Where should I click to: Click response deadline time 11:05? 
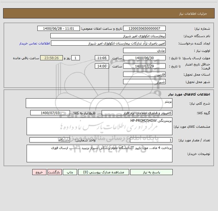pos(102,58)
